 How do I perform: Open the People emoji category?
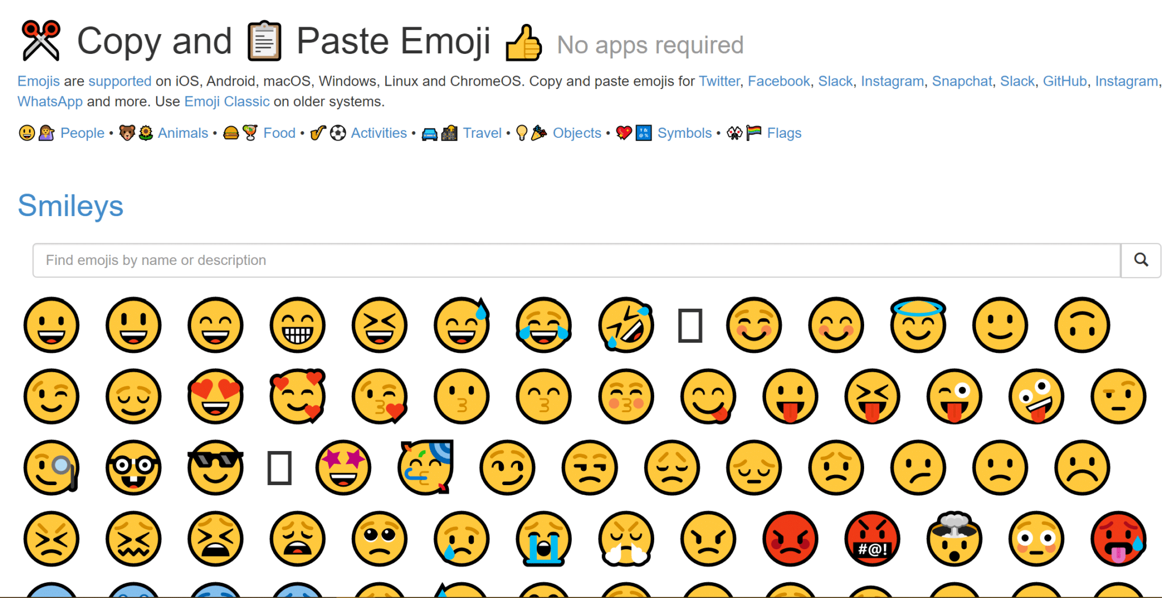82,133
